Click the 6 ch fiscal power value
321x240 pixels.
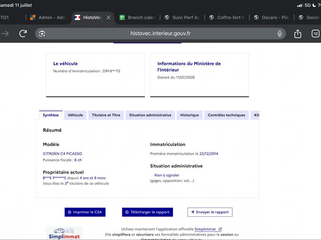click(78, 160)
